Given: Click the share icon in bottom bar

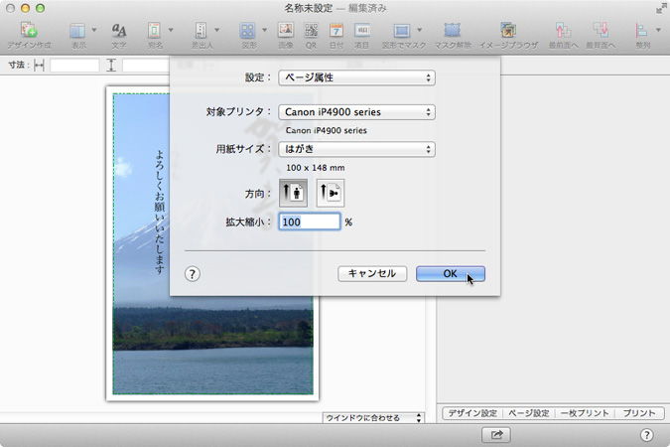Looking at the screenshot, I should coord(496,435).
